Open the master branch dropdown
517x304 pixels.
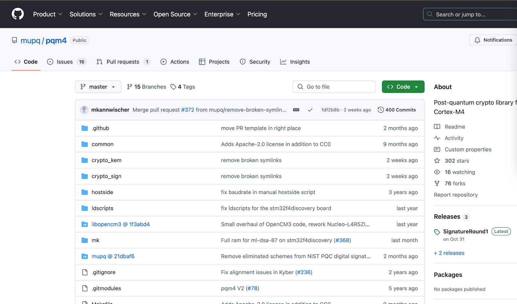coord(98,87)
